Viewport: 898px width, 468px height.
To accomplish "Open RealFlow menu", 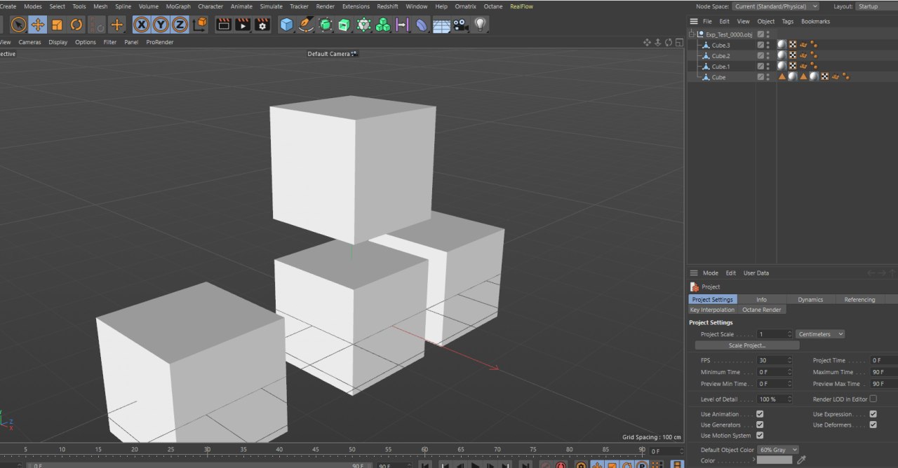I will 521,6.
